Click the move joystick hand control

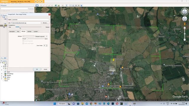pyautogui.click(x=185, y=19)
